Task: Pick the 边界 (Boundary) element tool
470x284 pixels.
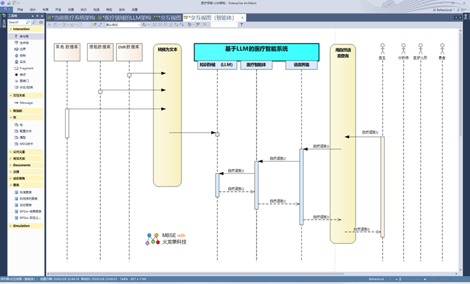Action: (23, 49)
